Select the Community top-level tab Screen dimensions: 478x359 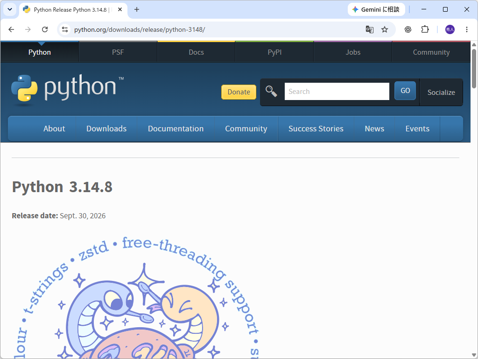pos(431,52)
